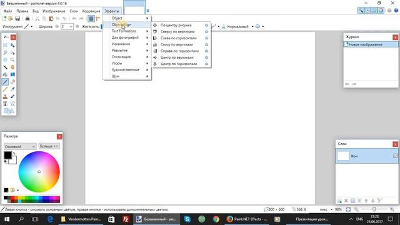This screenshot has height=225, width=400.
Task: Toggle the History window button
Action: click(x=367, y=11)
